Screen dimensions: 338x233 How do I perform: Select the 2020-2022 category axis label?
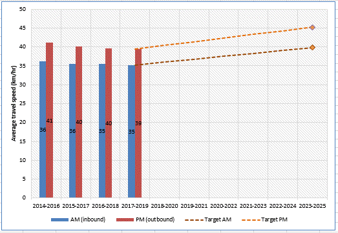point(224,206)
